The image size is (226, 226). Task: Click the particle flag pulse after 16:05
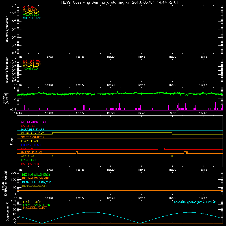pyautogui.click(x=185, y=153)
